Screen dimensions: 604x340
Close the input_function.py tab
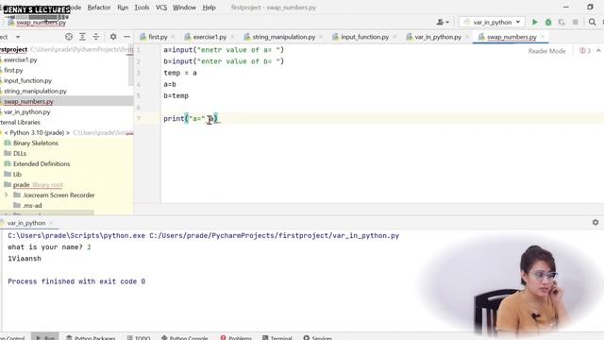[394, 37]
